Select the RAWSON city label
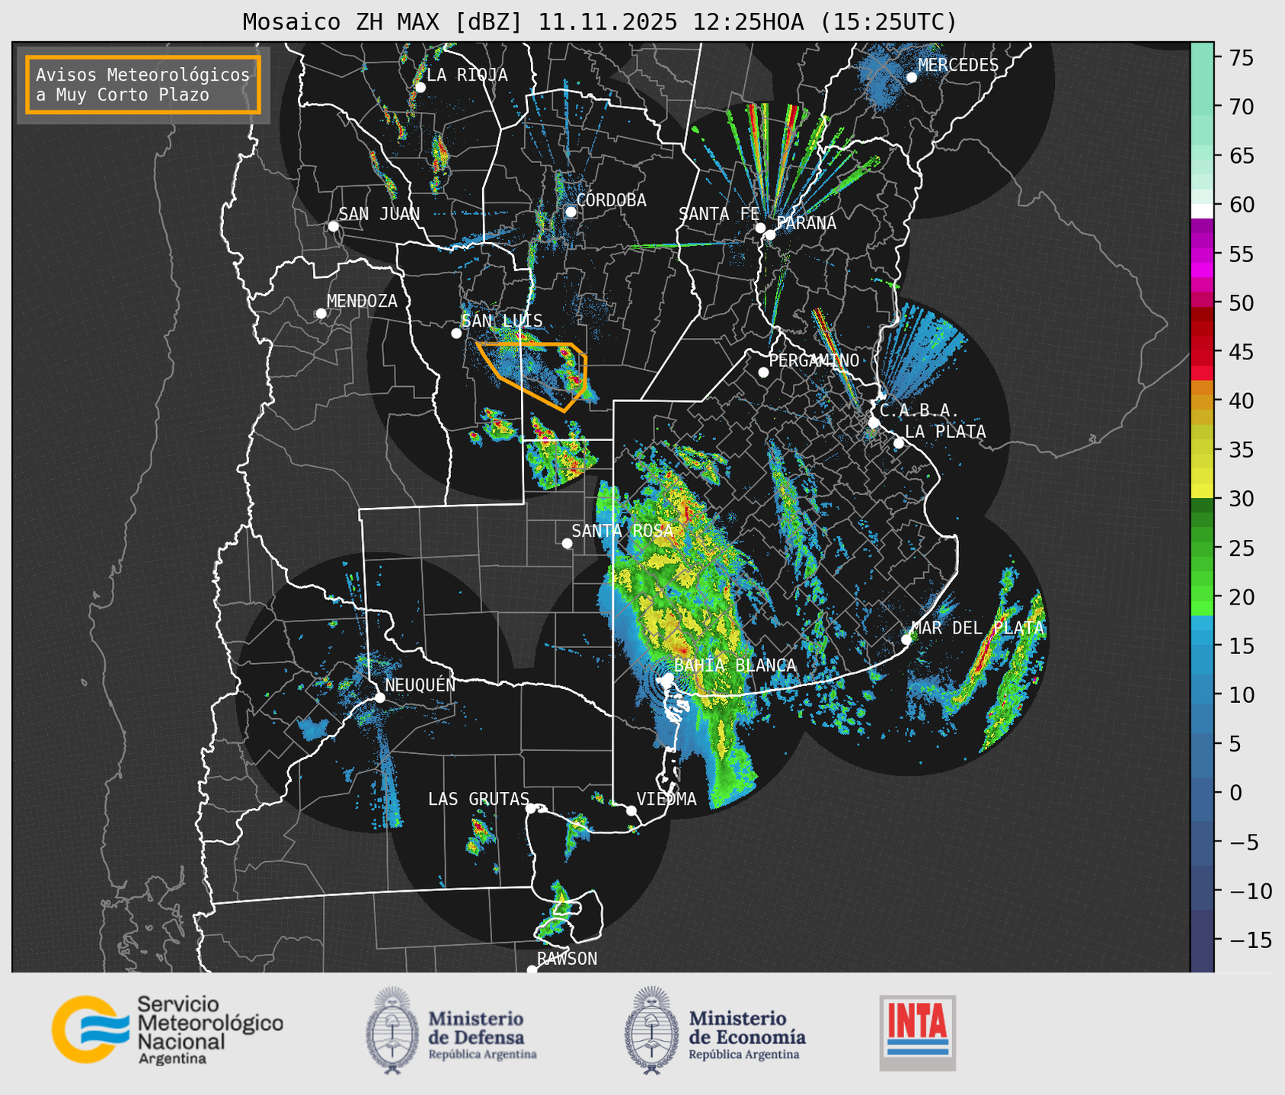The image size is (1285, 1095). 567,959
